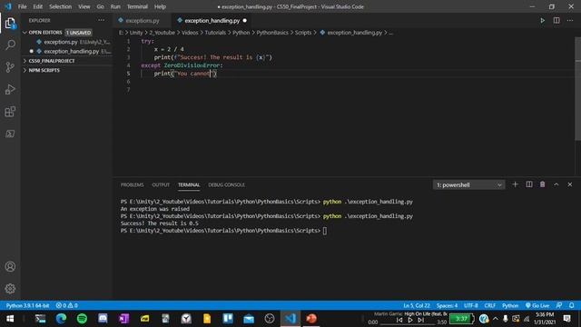Select the Terminal panel tab

click(x=189, y=184)
